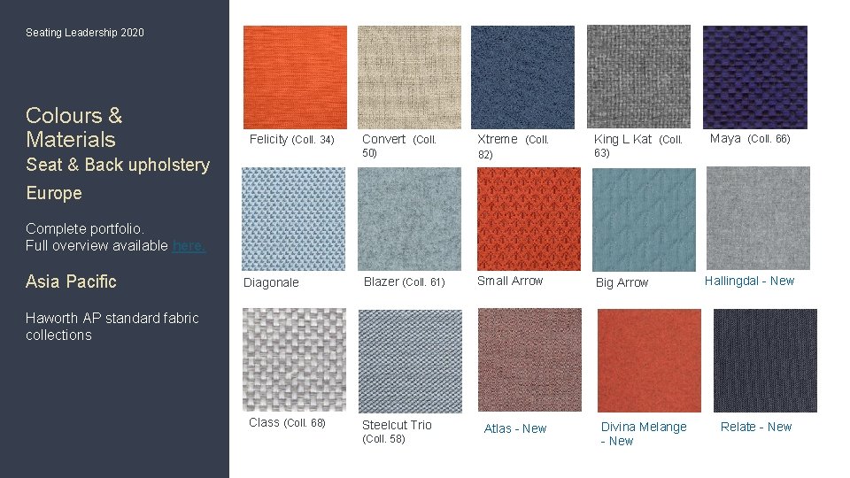Click the white woven Class swatch
Screen dimensions: 850x478
294,360
